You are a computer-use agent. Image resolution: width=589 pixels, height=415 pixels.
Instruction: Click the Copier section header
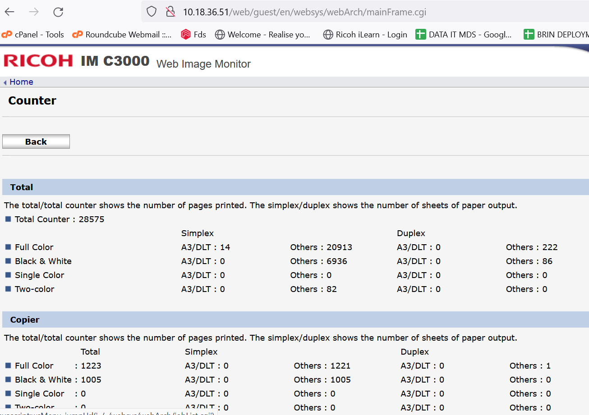click(x=295, y=319)
